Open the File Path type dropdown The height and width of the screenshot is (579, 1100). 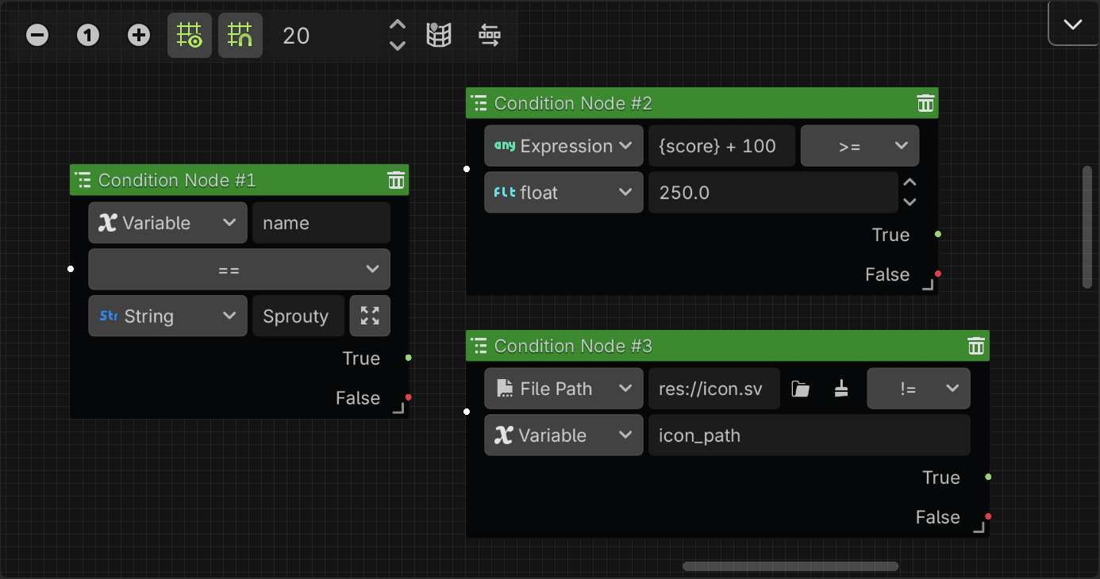[x=563, y=389]
